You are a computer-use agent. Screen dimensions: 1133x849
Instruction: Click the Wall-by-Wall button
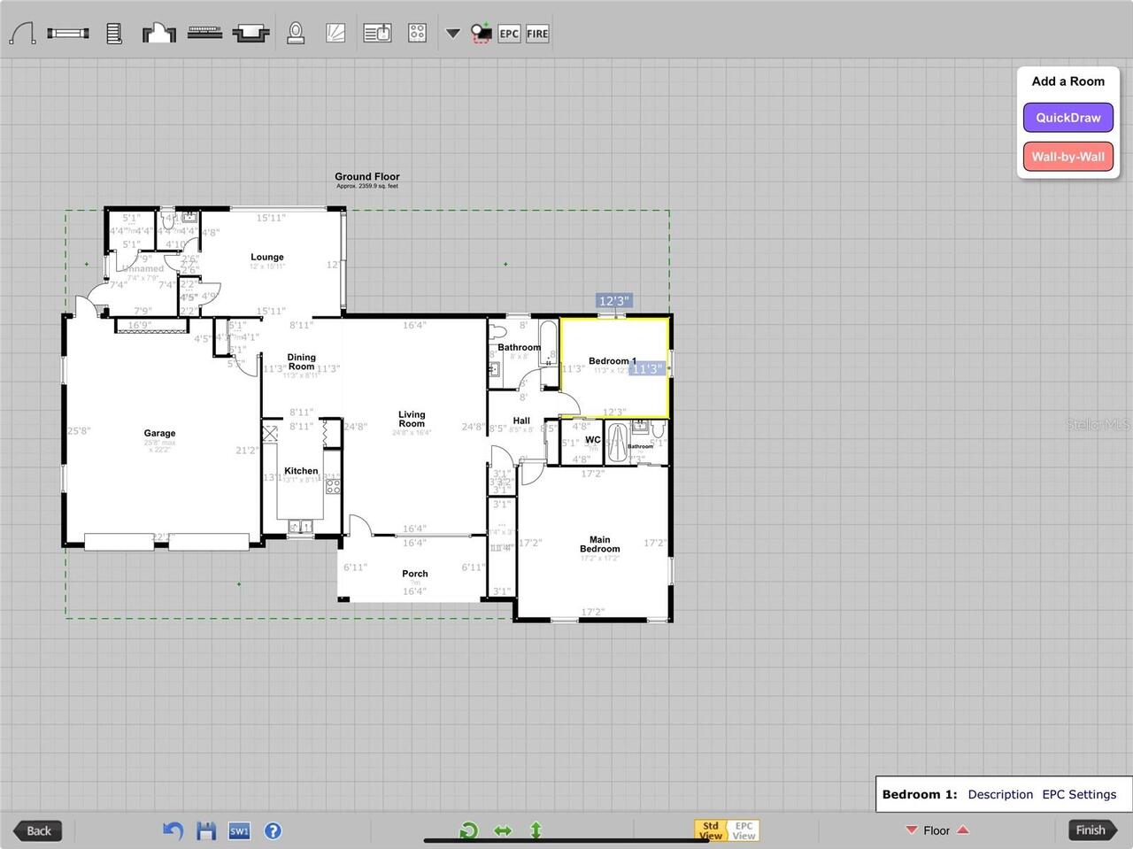(1067, 157)
